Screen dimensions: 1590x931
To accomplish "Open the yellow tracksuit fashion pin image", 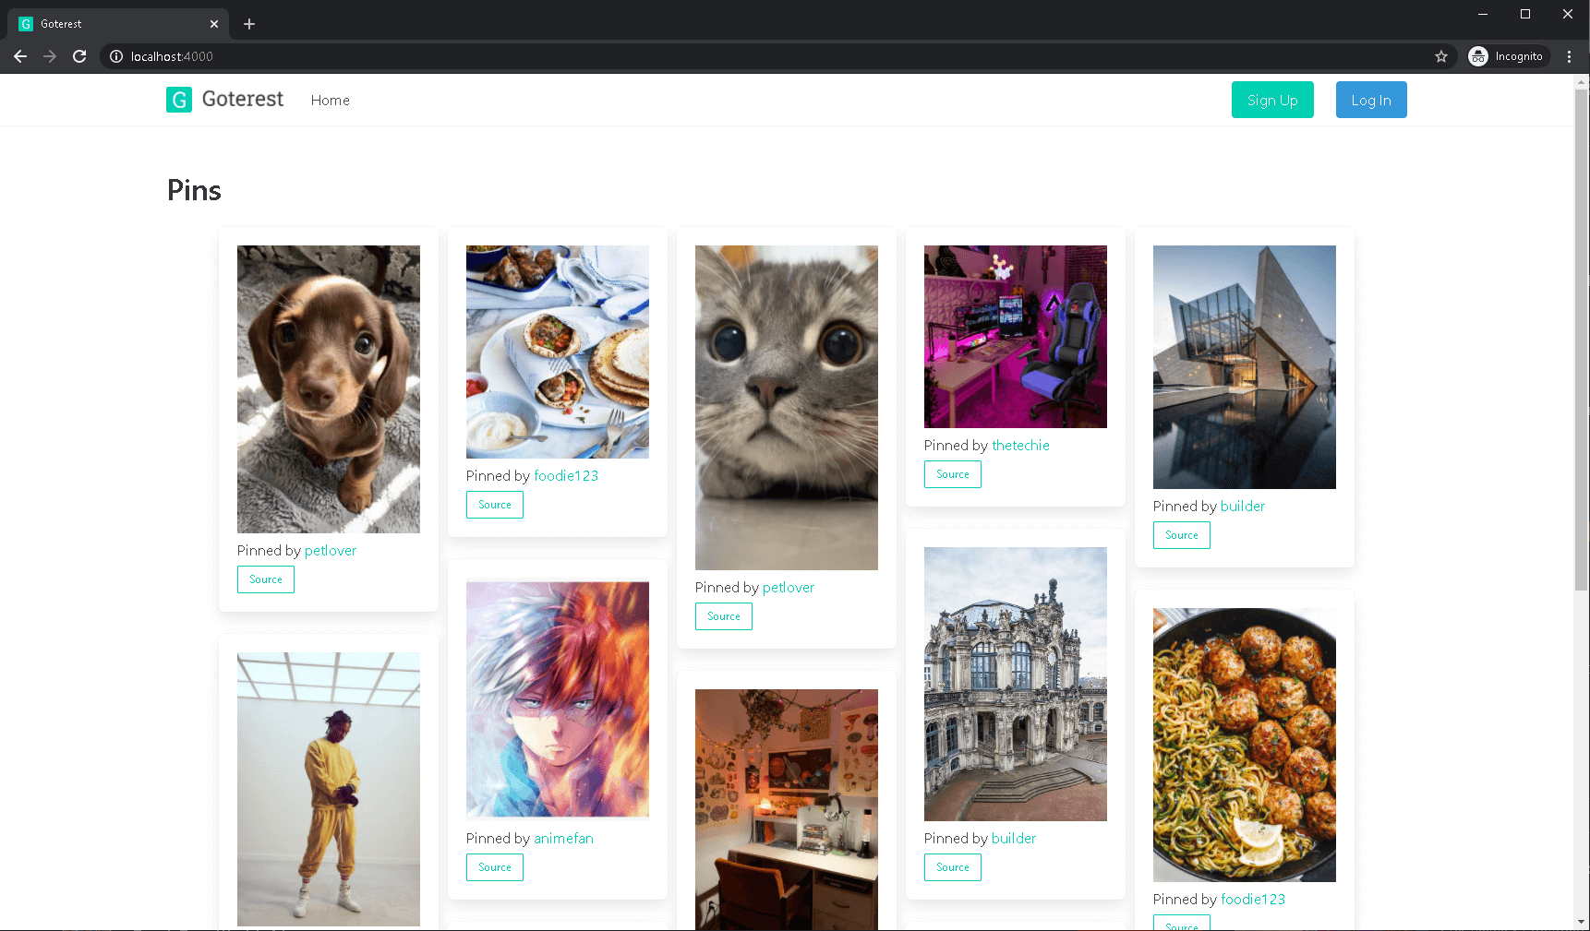I will pos(329,789).
